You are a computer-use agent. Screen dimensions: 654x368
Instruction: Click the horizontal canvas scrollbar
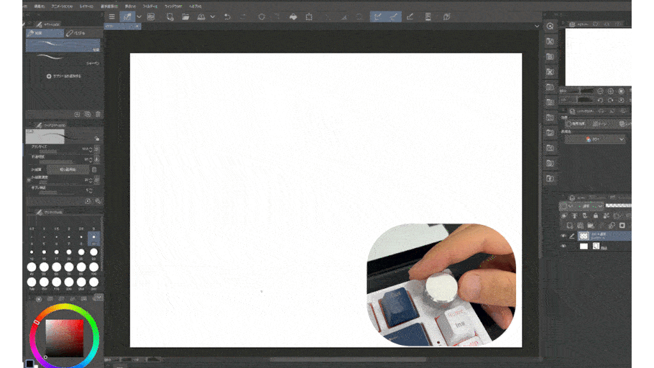[x=348, y=359]
